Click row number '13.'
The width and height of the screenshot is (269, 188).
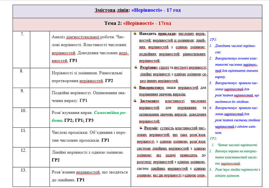(23, 170)
